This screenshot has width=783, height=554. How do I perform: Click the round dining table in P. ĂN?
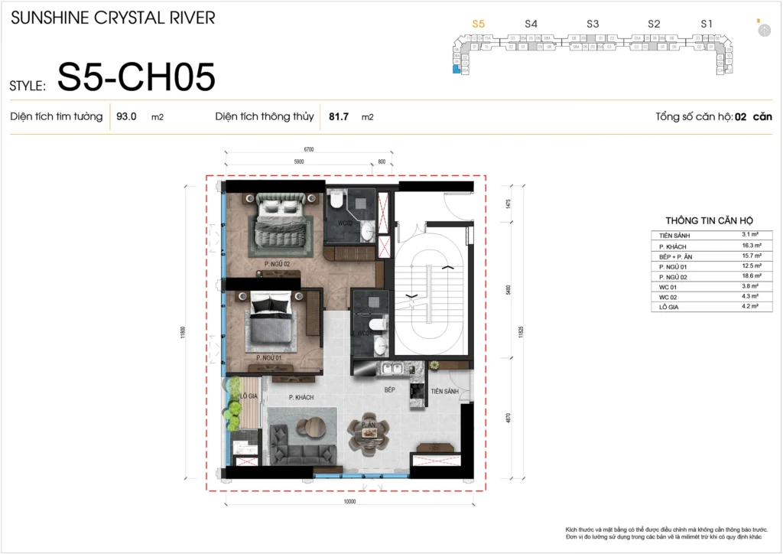pos(371,434)
